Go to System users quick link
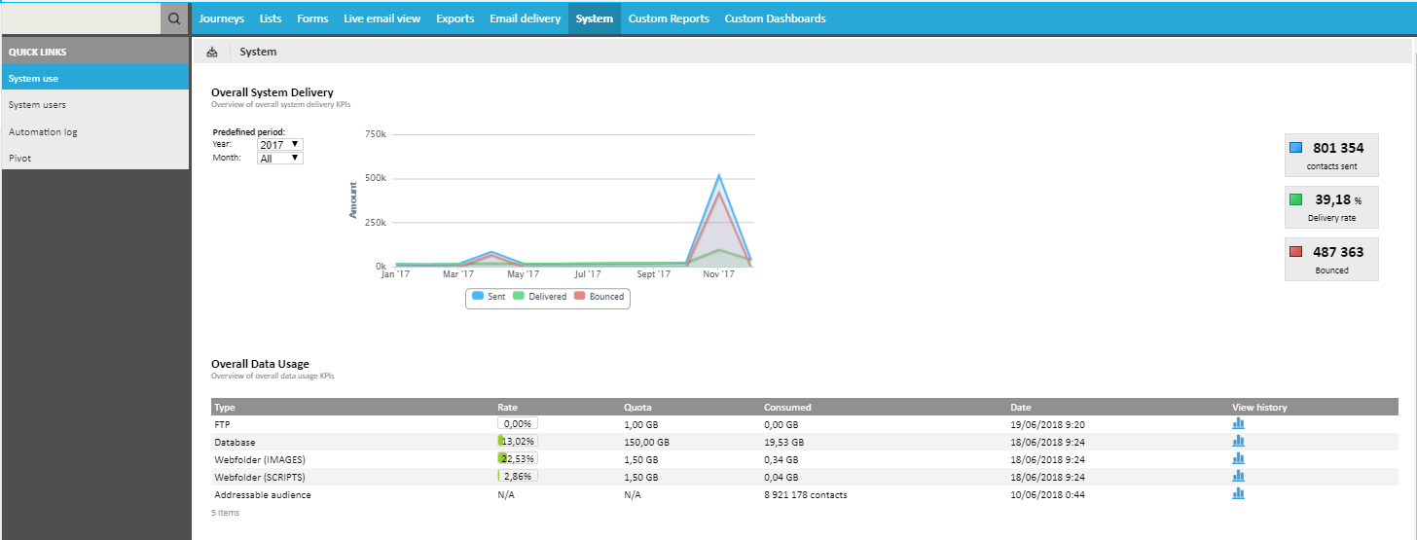This screenshot has width=1417, height=540. (x=37, y=104)
